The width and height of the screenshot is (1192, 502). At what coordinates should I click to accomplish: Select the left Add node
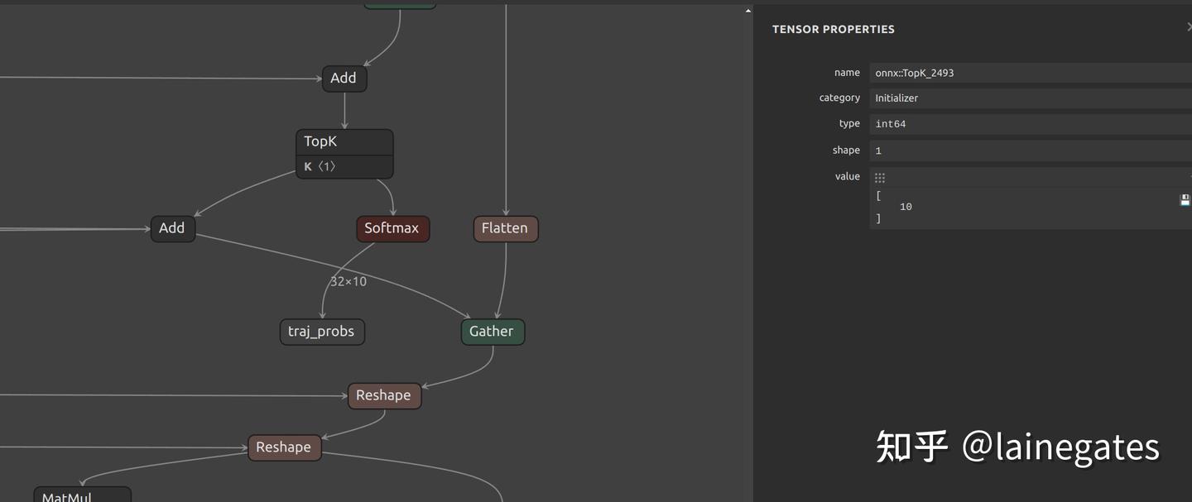click(x=172, y=228)
